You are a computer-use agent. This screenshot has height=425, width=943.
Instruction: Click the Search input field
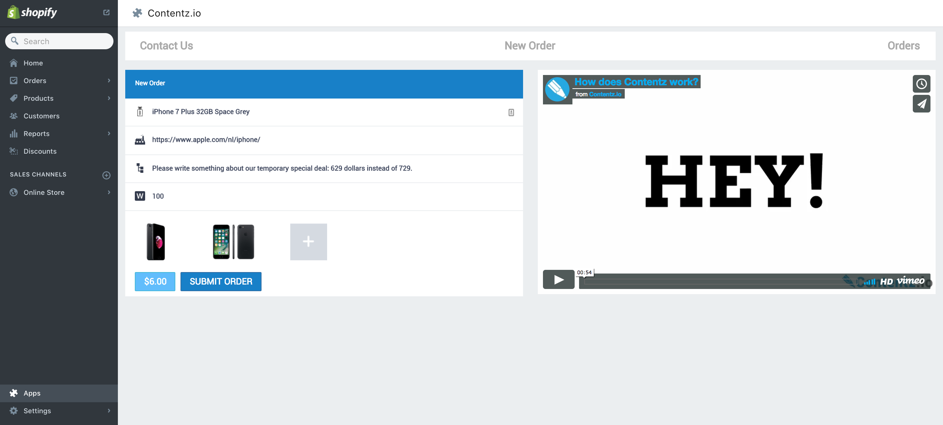click(59, 41)
